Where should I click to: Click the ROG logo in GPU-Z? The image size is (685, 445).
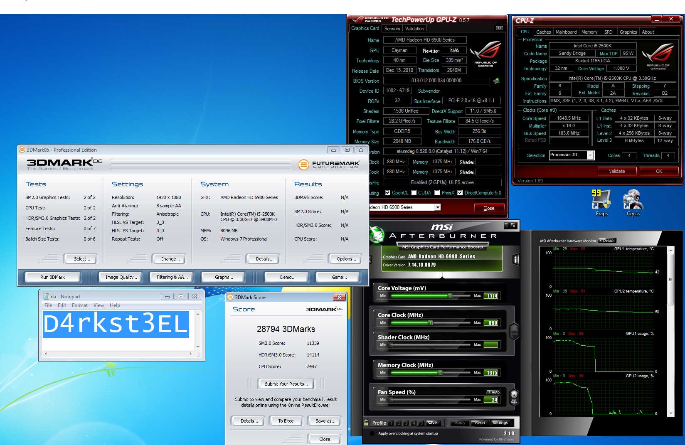pos(485,54)
